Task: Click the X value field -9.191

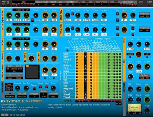Action: [45, 75]
